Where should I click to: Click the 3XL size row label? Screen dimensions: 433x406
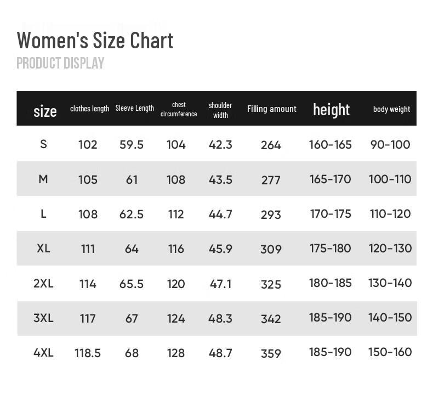coord(43,318)
